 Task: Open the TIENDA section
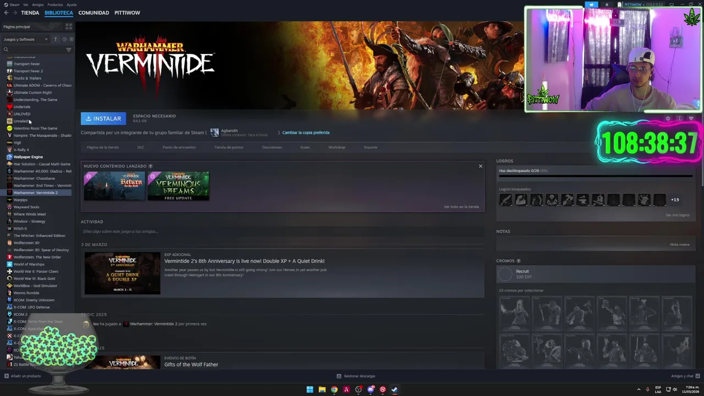(30, 13)
